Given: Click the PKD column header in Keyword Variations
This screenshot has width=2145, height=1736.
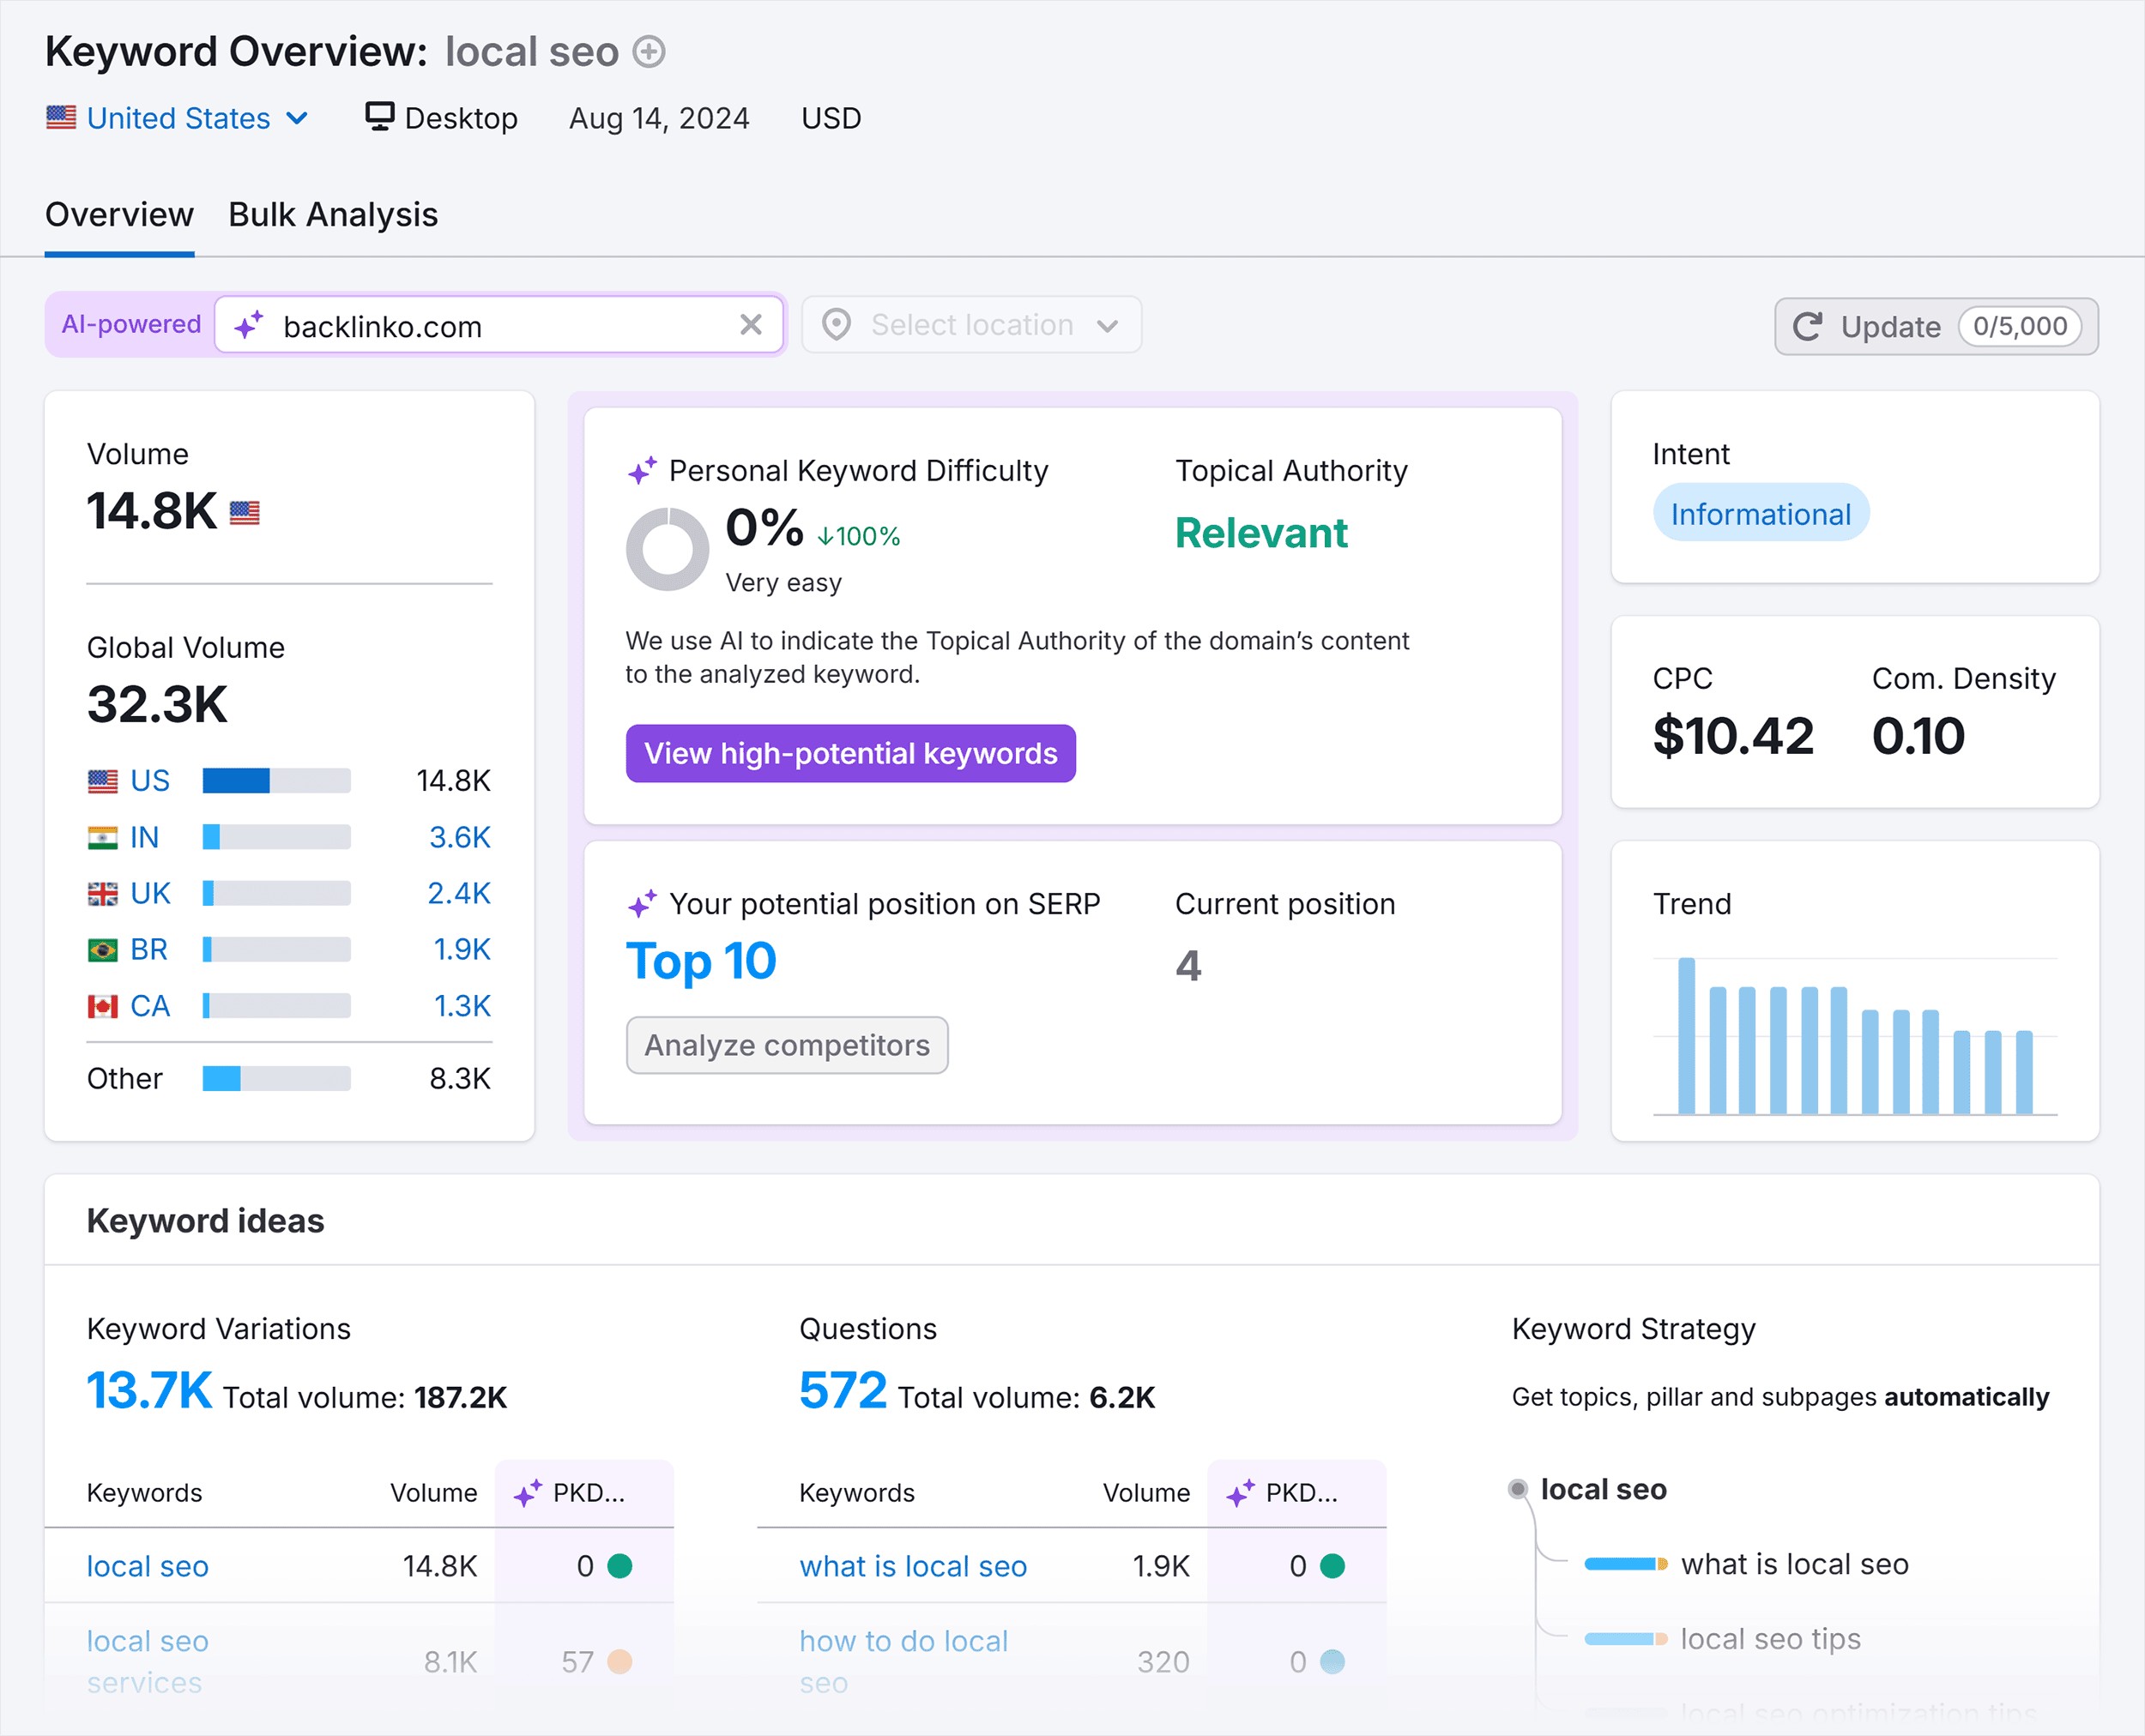Looking at the screenshot, I should tap(583, 1493).
